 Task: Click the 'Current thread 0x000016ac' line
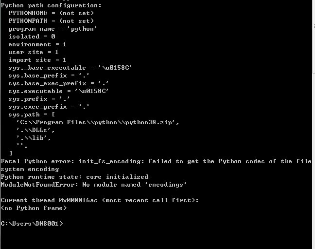[x=100, y=200]
